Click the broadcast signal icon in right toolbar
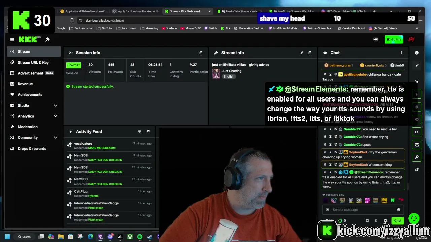The width and height of the screenshot is (431, 242). 417,132
